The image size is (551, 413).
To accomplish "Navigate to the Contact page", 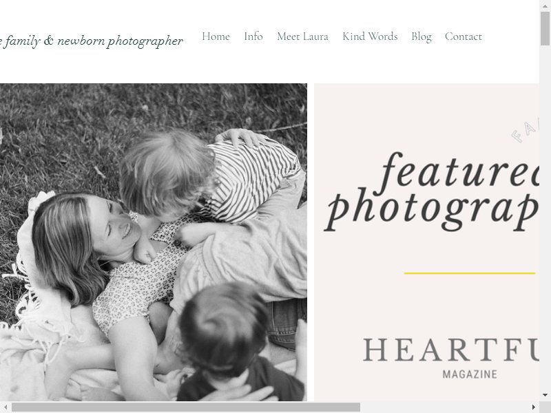I will [x=463, y=36].
